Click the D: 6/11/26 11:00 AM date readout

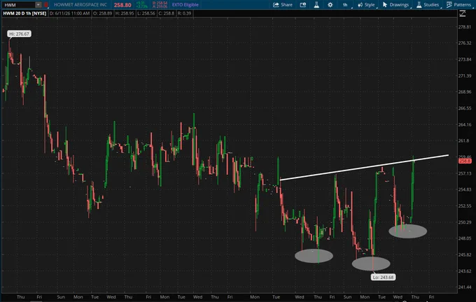(69, 13)
